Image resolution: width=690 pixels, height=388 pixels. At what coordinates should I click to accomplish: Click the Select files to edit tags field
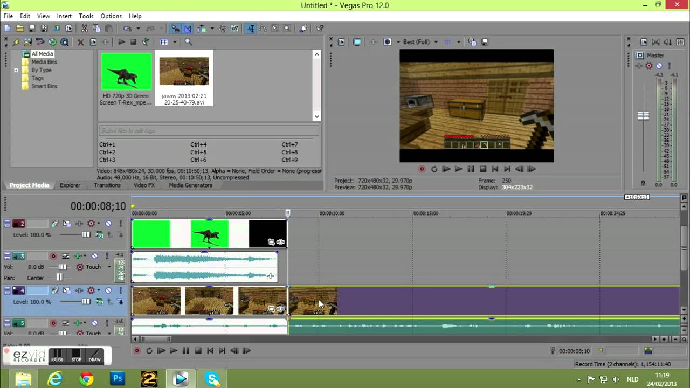pos(209,131)
